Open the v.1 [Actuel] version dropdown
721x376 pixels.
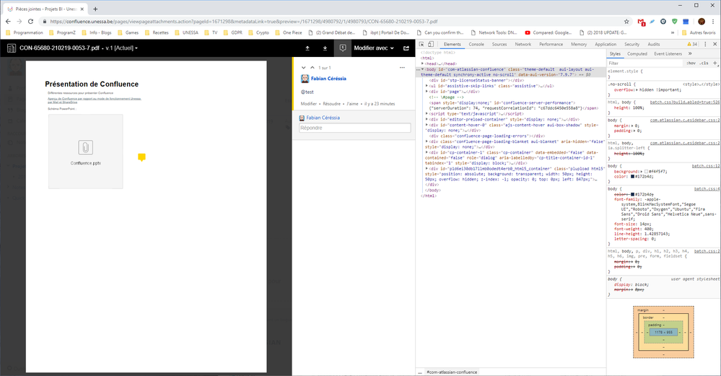tap(121, 48)
